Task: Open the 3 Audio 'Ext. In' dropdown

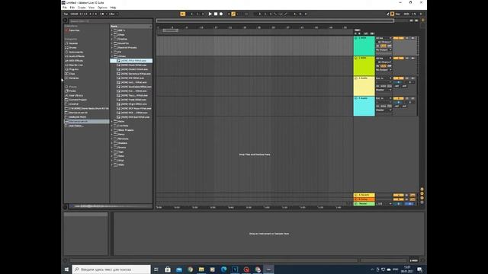Action: [384, 78]
